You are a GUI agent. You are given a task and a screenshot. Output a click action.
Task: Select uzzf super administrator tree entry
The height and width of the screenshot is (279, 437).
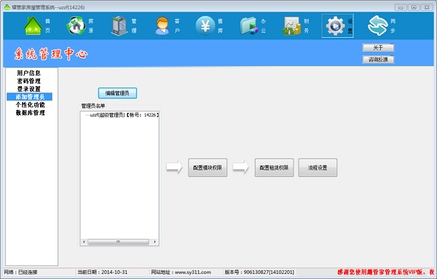[124, 115]
